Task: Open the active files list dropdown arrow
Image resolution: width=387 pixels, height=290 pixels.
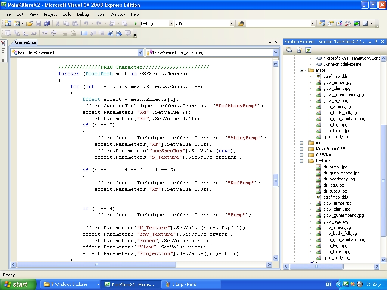Action: coord(270,42)
